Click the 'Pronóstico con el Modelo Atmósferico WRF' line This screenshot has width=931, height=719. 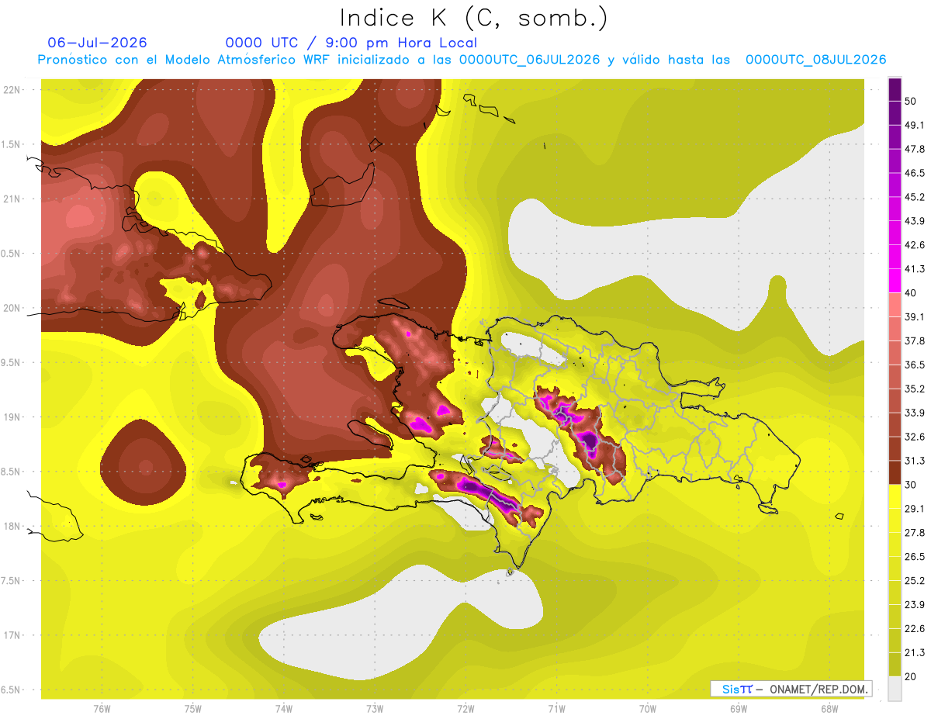[x=462, y=60]
